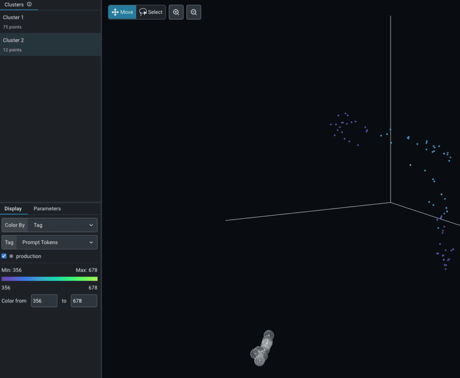The height and width of the screenshot is (378, 460).
Task: Zoom out of the point cloud
Action: click(194, 12)
